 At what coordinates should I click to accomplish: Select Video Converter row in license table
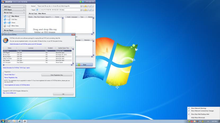37,58
